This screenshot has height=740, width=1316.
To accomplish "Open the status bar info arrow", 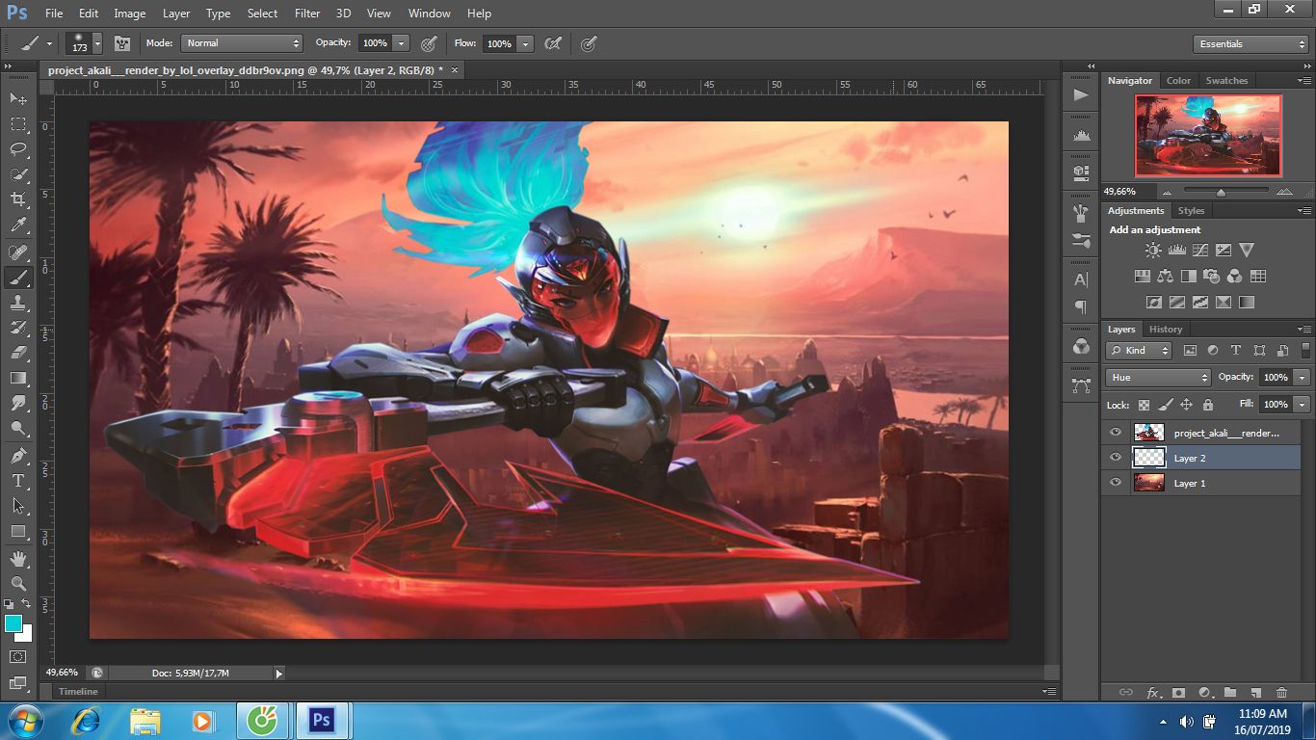I will pyautogui.click(x=279, y=674).
